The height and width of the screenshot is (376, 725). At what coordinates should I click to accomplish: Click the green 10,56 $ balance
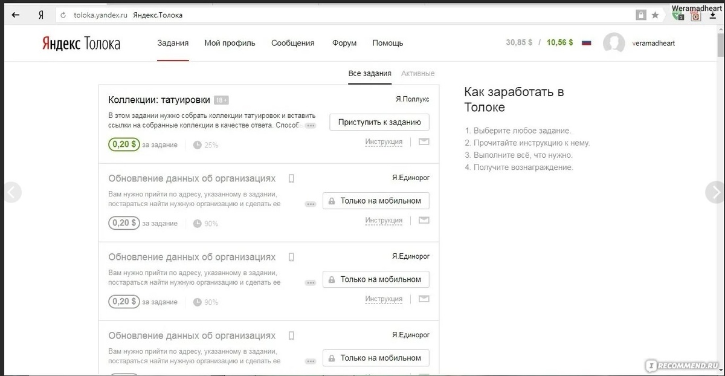tap(560, 43)
